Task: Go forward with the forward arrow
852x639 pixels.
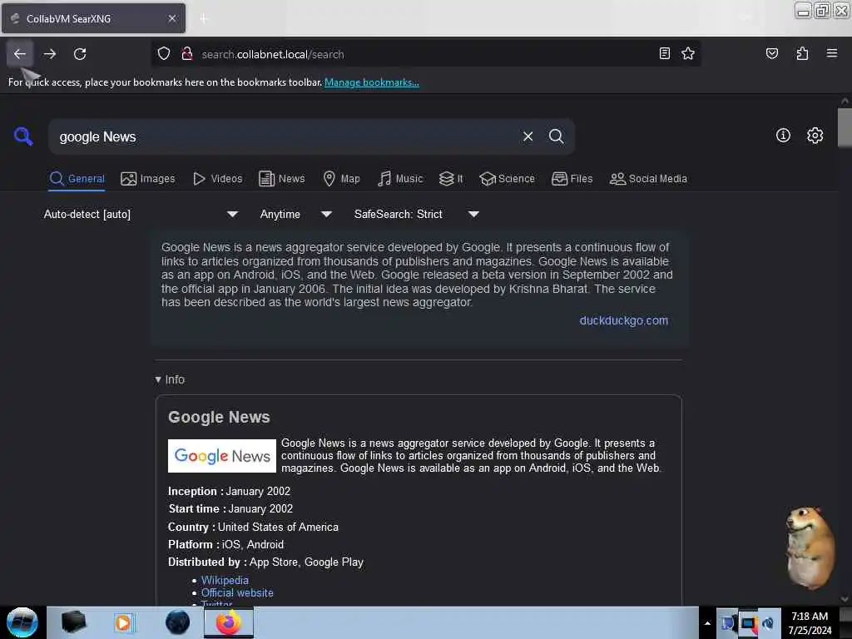Action: coord(50,54)
